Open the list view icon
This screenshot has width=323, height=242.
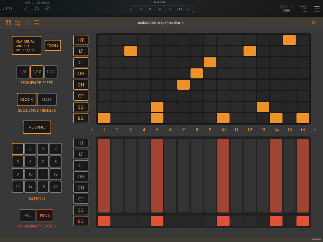click(37, 23)
